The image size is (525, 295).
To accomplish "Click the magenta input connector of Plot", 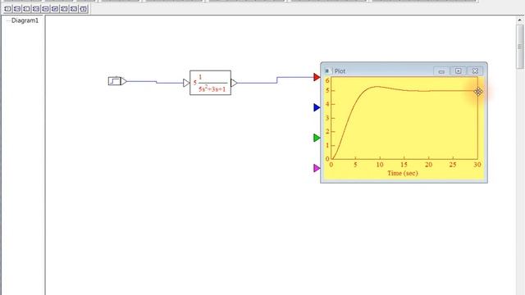I will 317,168.
